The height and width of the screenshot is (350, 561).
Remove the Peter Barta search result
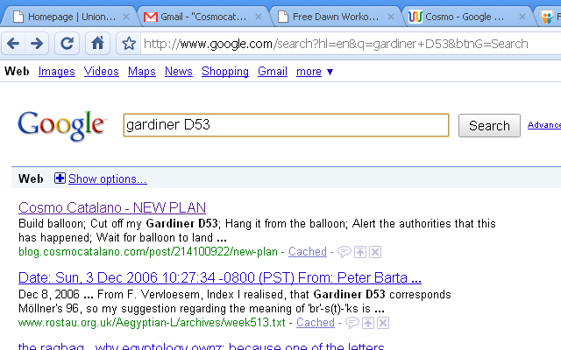pyautogui.click(x=382, y=323)
